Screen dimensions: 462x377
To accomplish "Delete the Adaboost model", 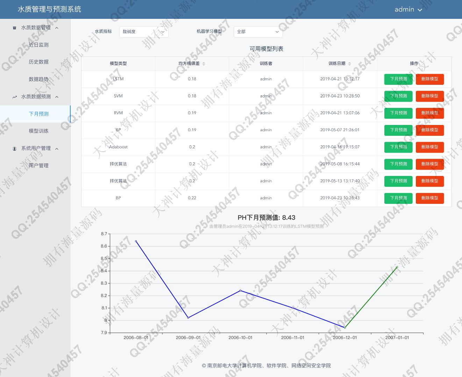I will click(x=429, y=147).
